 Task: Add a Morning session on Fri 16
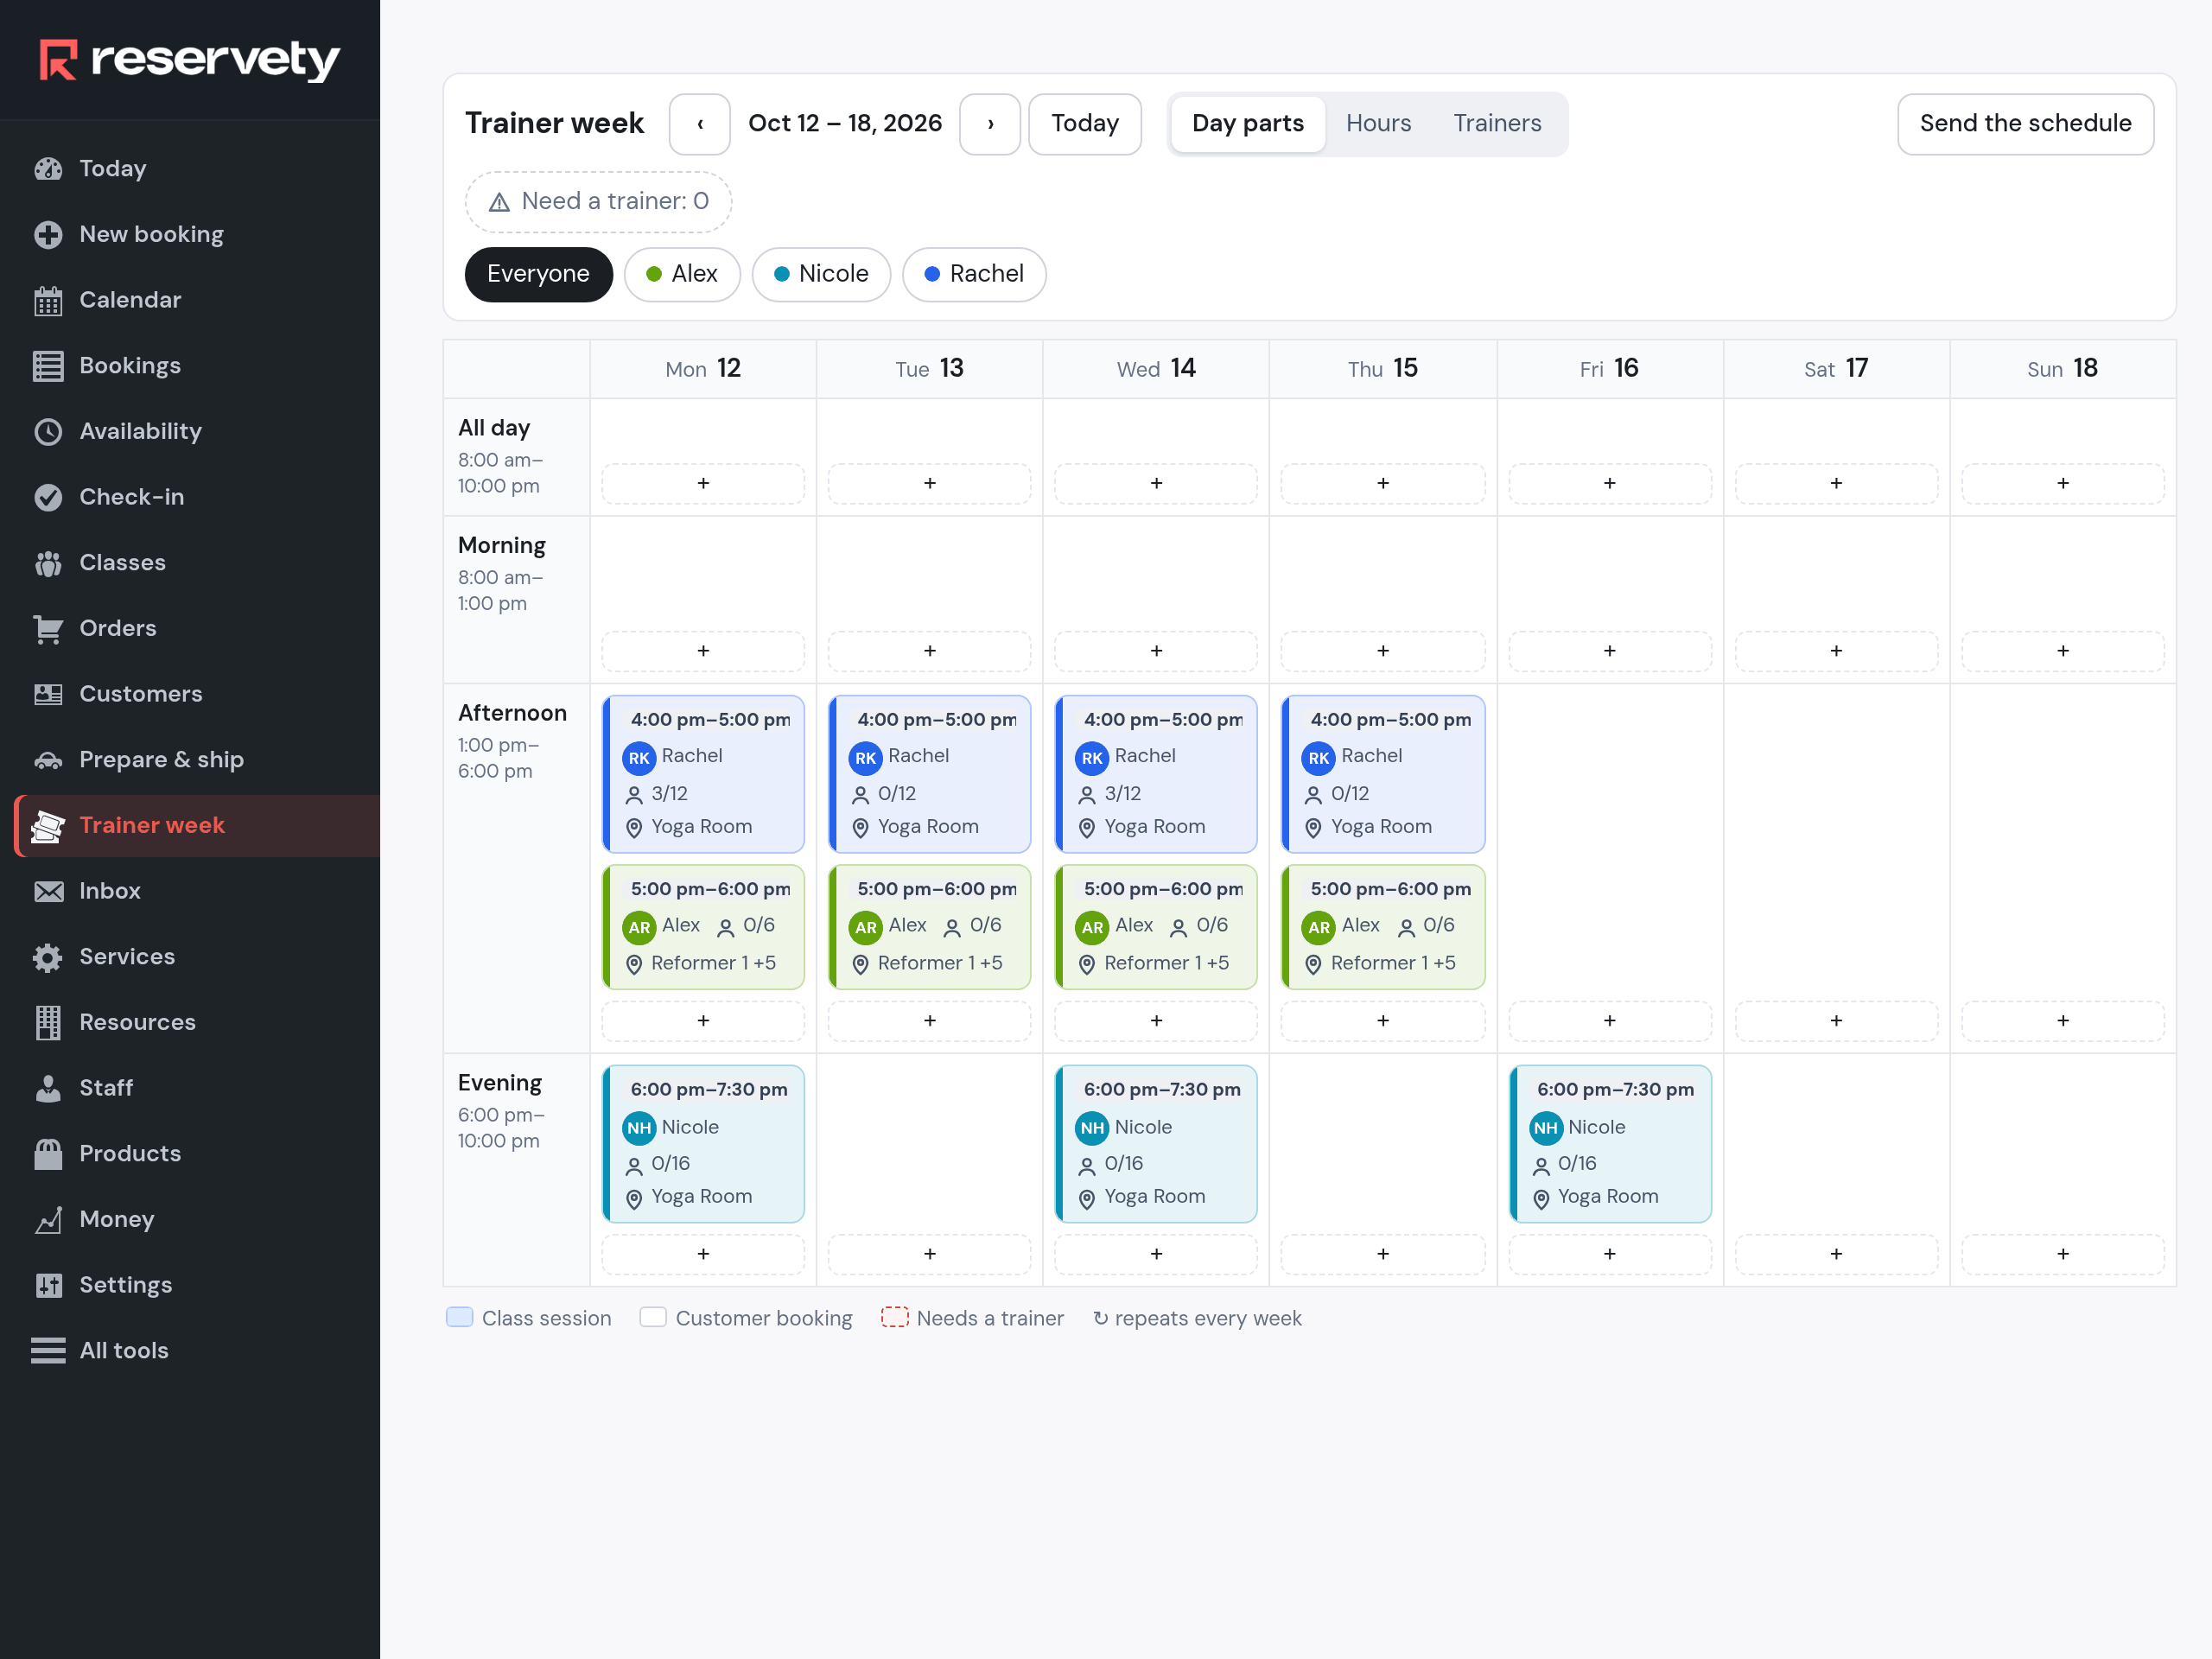(1609, 651)
